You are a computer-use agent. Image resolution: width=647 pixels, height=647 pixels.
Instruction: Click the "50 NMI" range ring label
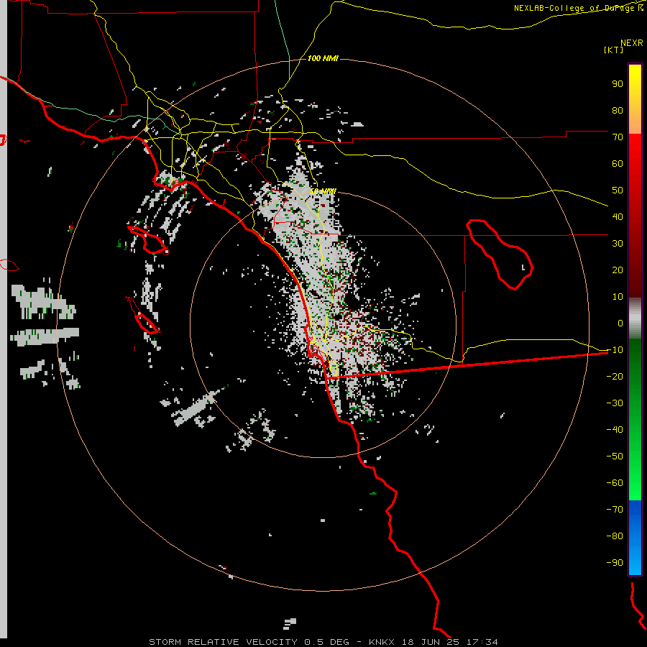[x=323, y=191]
